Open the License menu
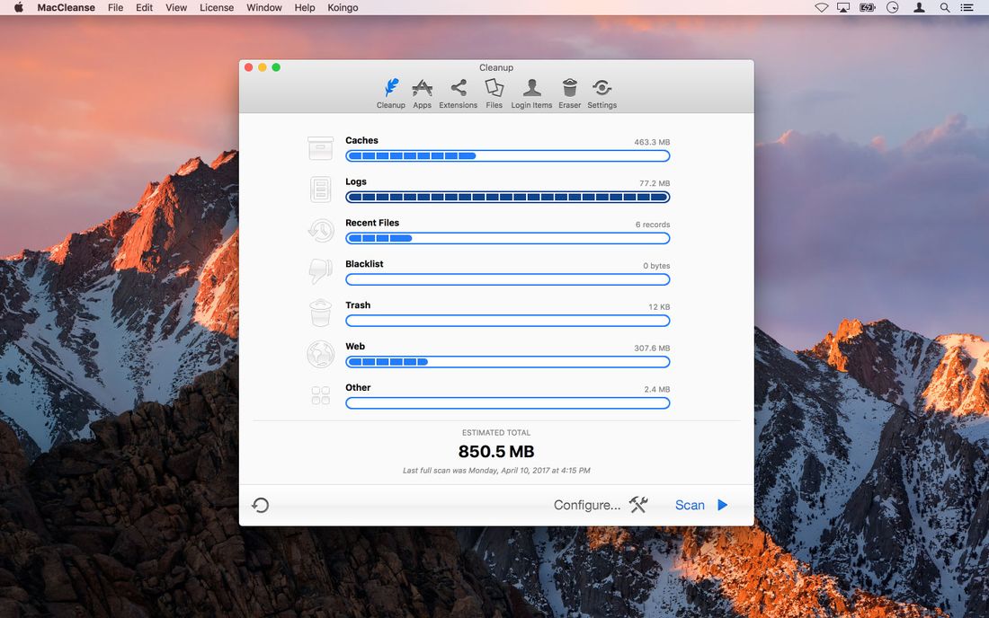Screen dimensions: 989x618 pos(217,7)
